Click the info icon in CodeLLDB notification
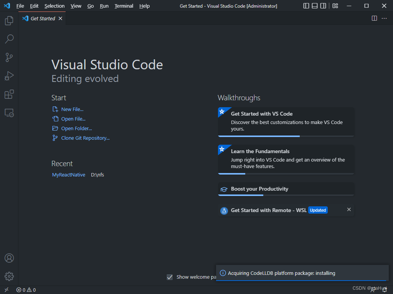The image size is (393, 294). (223, 273)
